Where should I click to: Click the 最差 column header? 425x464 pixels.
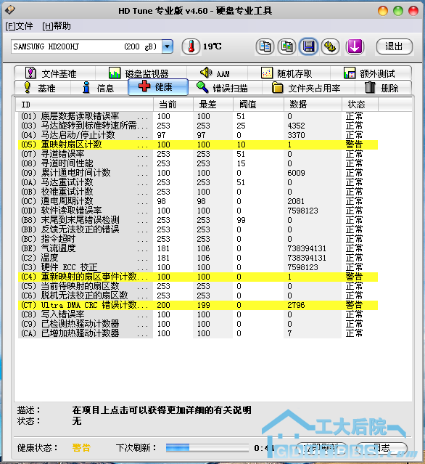(x=213, y=105)
